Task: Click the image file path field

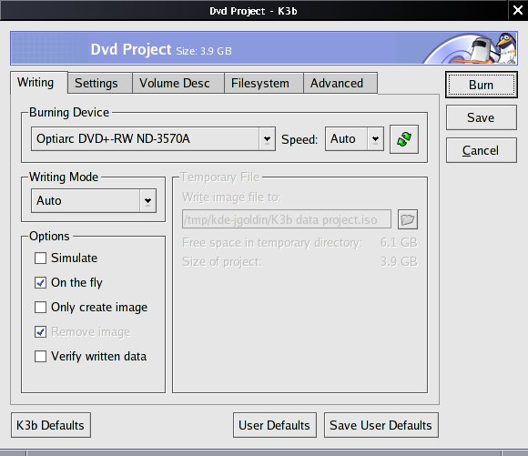Action: tap(287, 219)
